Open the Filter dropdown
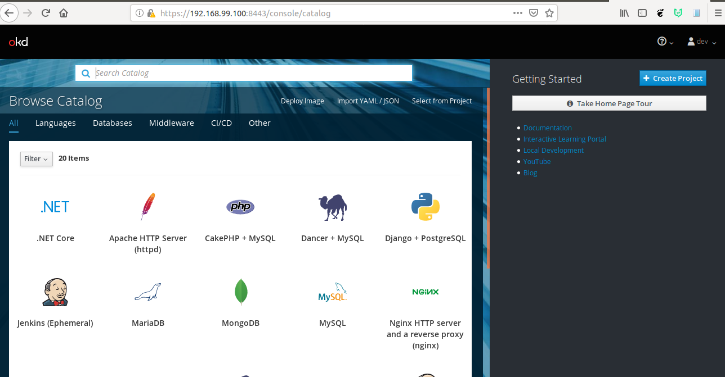Viewport: 725px width, 377px height. 37,159
